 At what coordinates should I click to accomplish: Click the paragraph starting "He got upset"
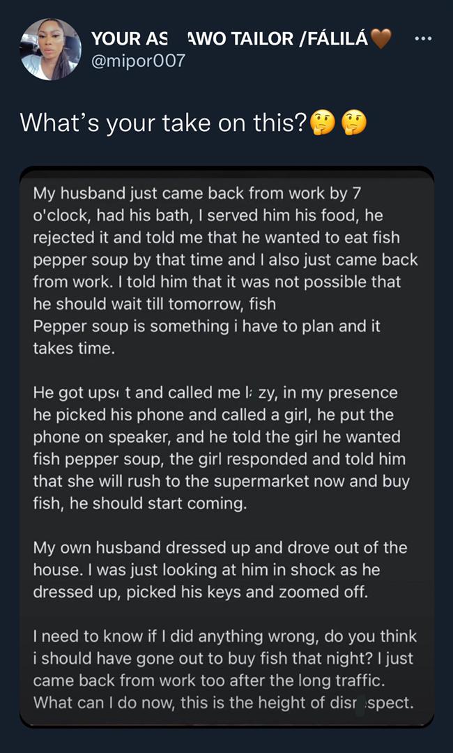[223, 448]
